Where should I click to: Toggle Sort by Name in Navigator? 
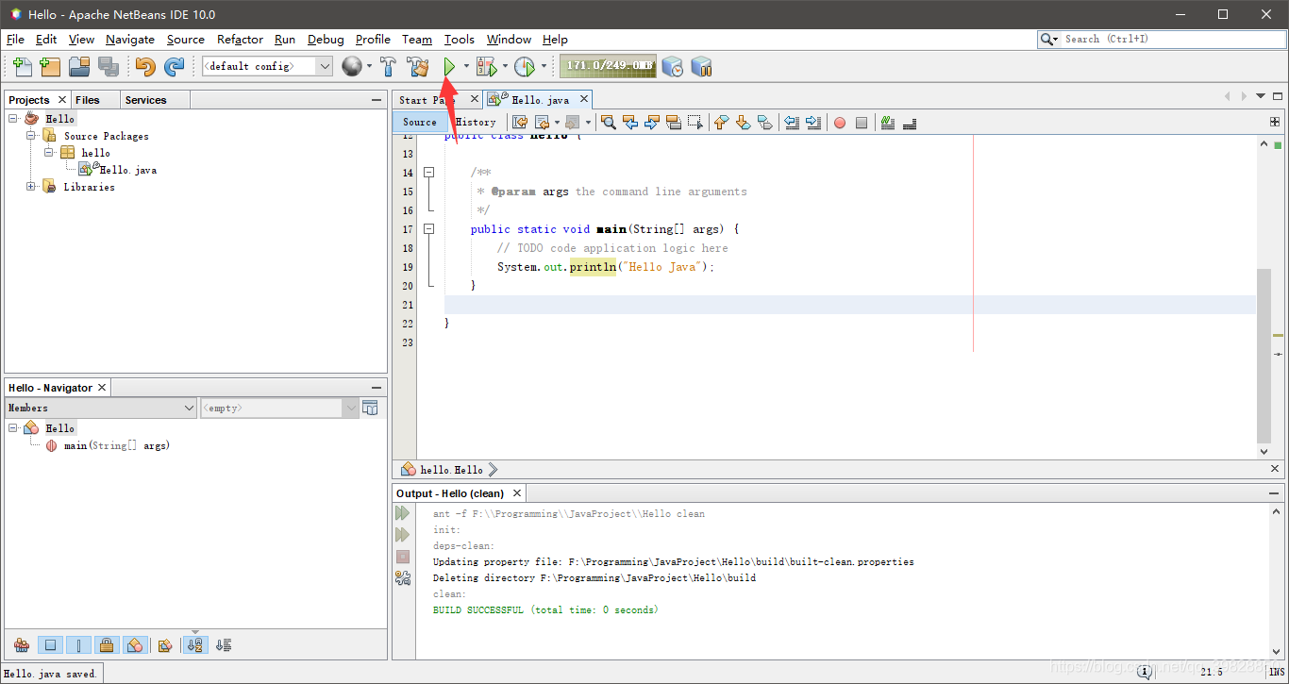point(195,645)
